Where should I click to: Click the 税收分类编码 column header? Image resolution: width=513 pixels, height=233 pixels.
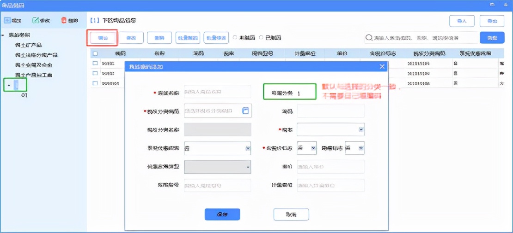tap(428, 53)
